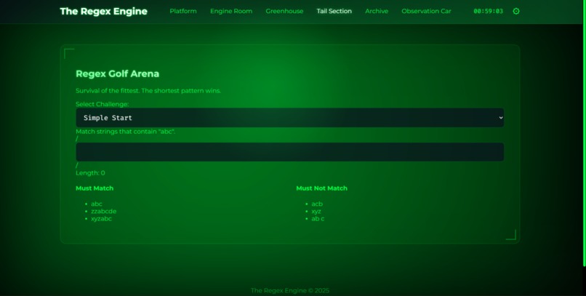Image resolution: width=586 pixels, height=296 pixels.
Task: Click the 'Length: 0' counter text
Action: [90, 173]
